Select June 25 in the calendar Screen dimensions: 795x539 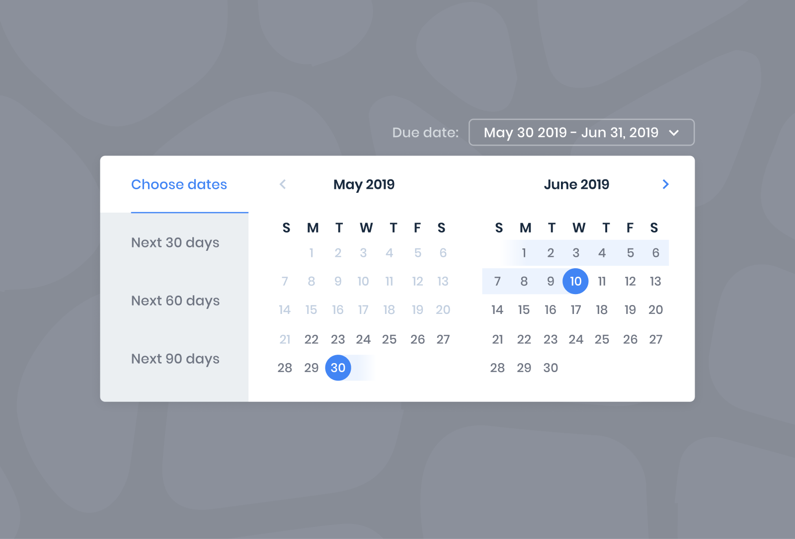click(x=602, y=339)
